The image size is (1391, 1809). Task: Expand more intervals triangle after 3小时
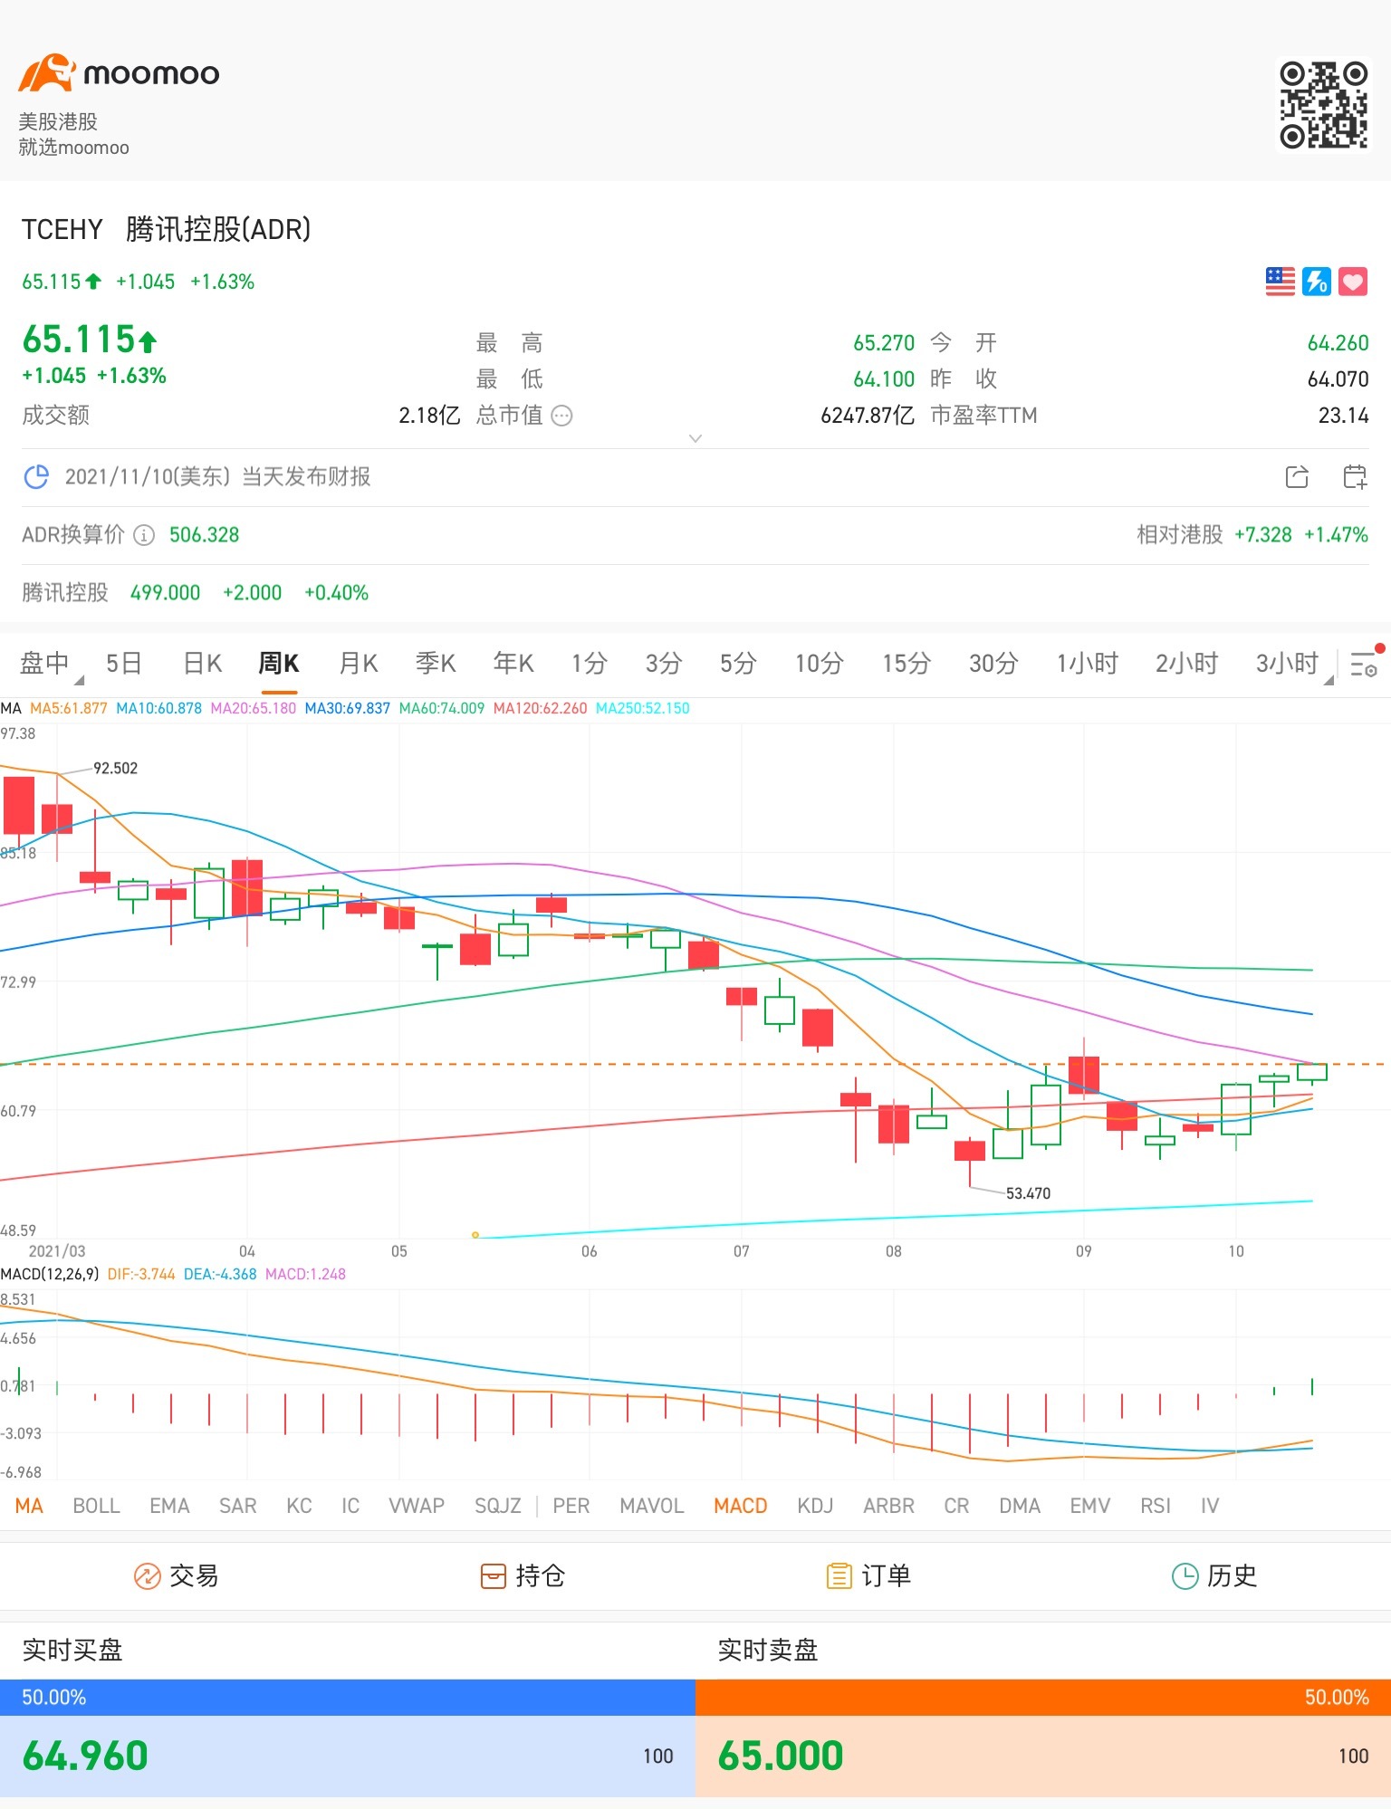click(x=1329, y=680)
